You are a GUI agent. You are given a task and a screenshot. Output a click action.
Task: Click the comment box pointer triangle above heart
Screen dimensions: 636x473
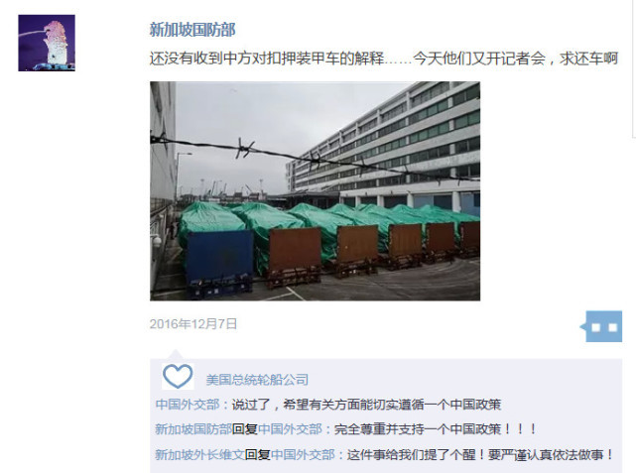[x=176, y=354]
